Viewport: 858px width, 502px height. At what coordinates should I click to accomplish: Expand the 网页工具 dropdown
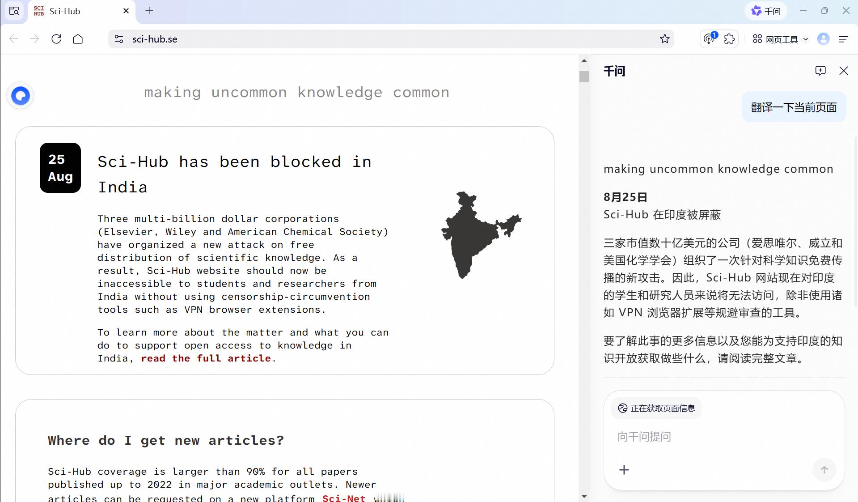pyautogui.click(x=780, y=39)
